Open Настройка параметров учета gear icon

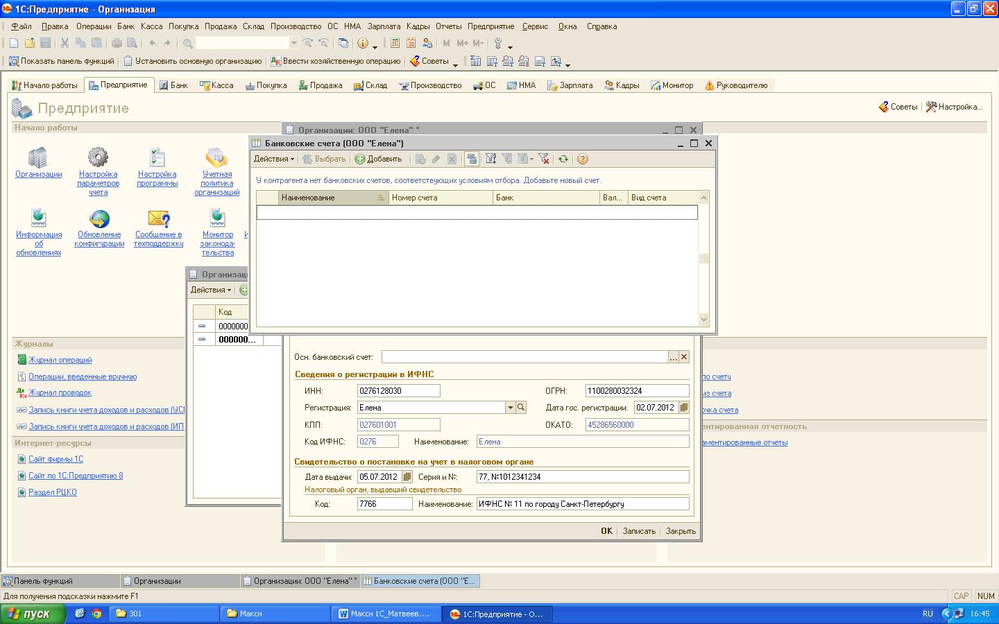pos(98,158)
